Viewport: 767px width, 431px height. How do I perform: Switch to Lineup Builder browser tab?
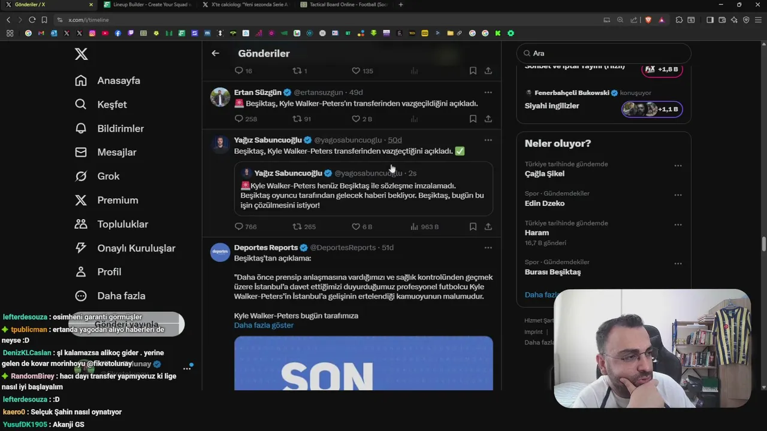(x=147, y=4)
